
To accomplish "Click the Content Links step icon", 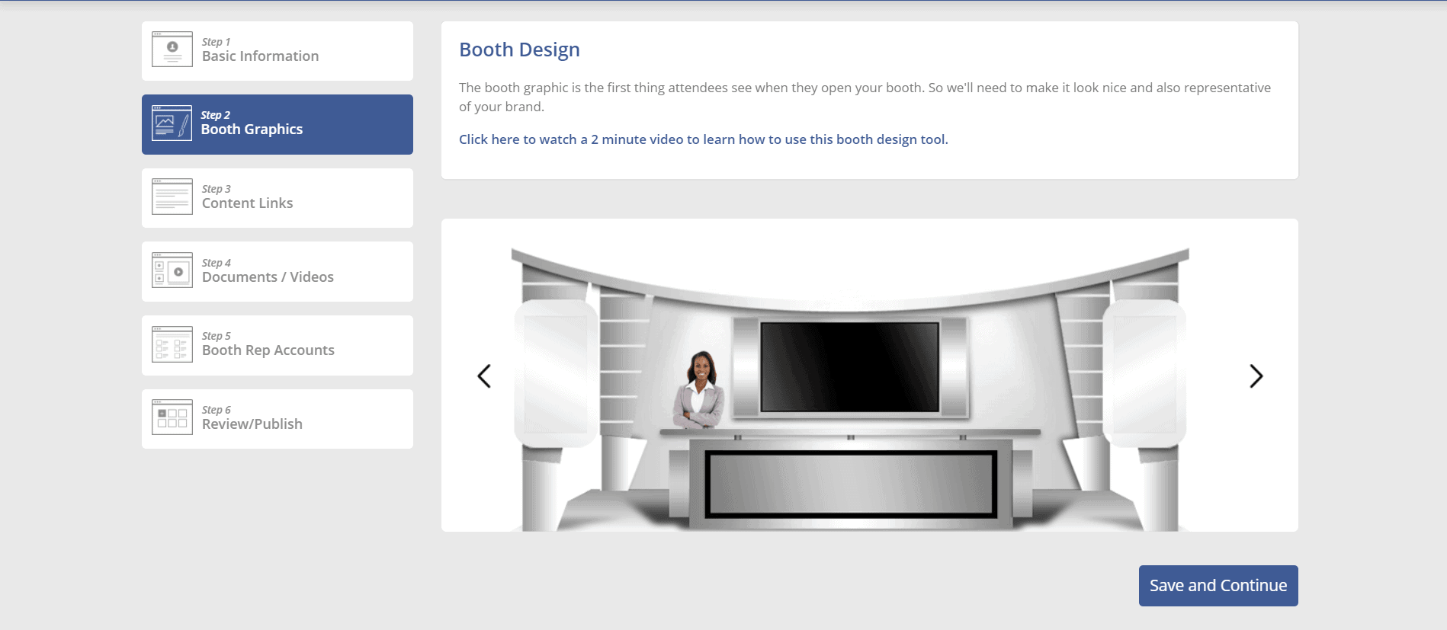I will 172,197.
